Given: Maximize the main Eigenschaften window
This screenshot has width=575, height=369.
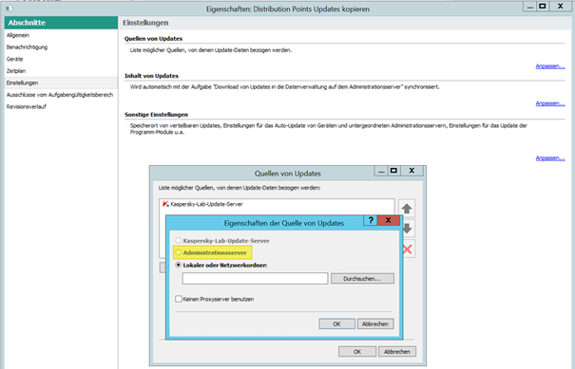Looking at the screenshot, I should point(543,7).
